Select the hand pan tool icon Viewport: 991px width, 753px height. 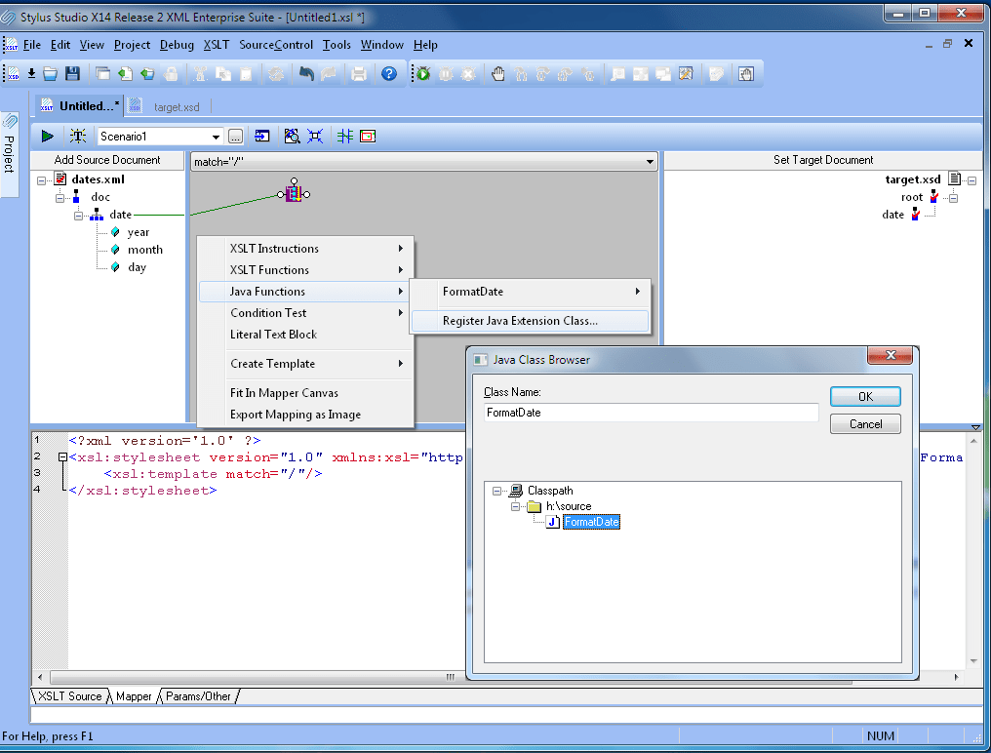[499, 73]
